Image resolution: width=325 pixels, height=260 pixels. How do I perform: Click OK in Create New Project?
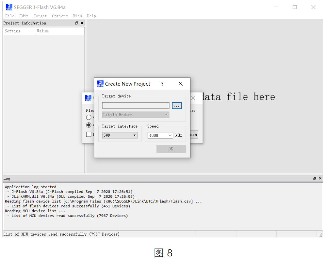[x=171, y=149]
